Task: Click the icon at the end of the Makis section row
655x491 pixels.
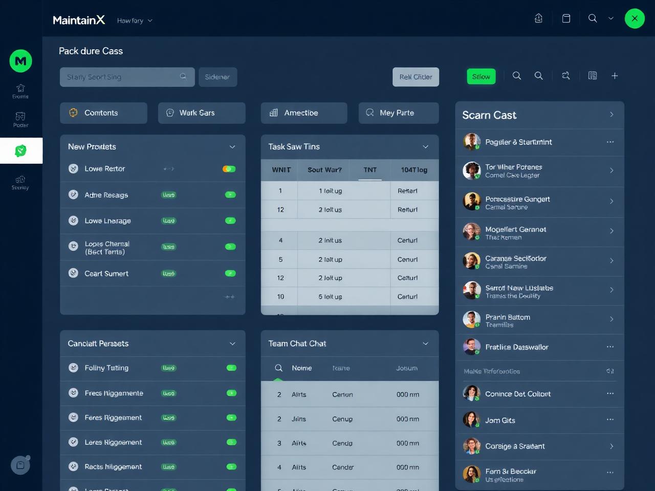Action: 610,371
